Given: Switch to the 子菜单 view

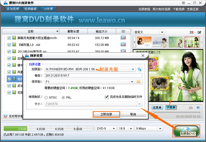Looking at the screenshot, I should point(171,108).
